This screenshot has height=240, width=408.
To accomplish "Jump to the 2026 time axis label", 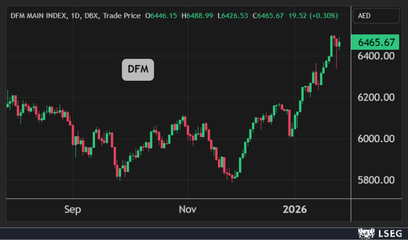I will point(295,209).
